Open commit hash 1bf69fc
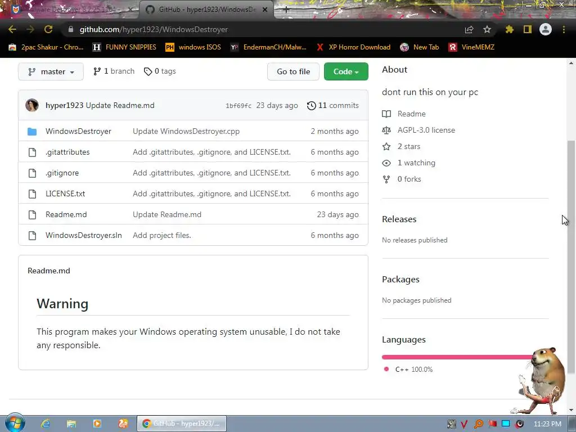Screen dimensions: 576x432 tap(238, 106)
